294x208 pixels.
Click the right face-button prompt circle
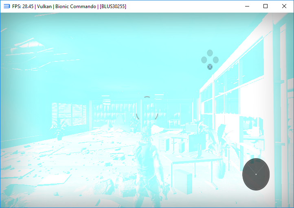pos(216,60)
